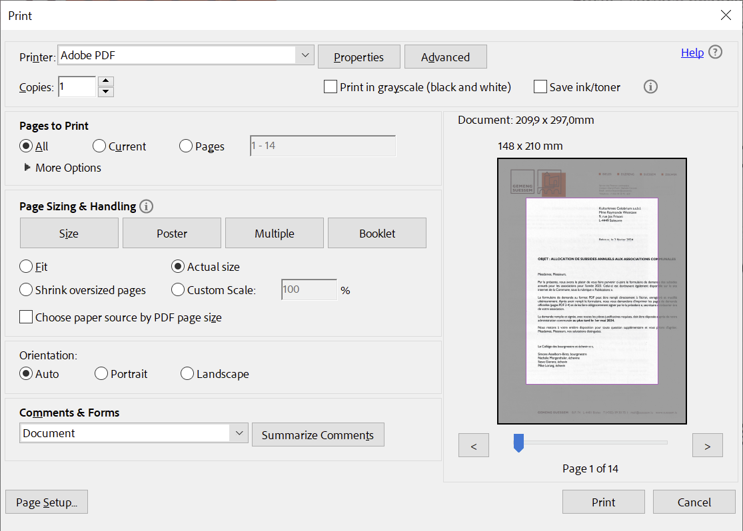Increase copies using the up stepper arrow
Image resolution: width=743 pixels, height=531 pixels.
[105, 82]
